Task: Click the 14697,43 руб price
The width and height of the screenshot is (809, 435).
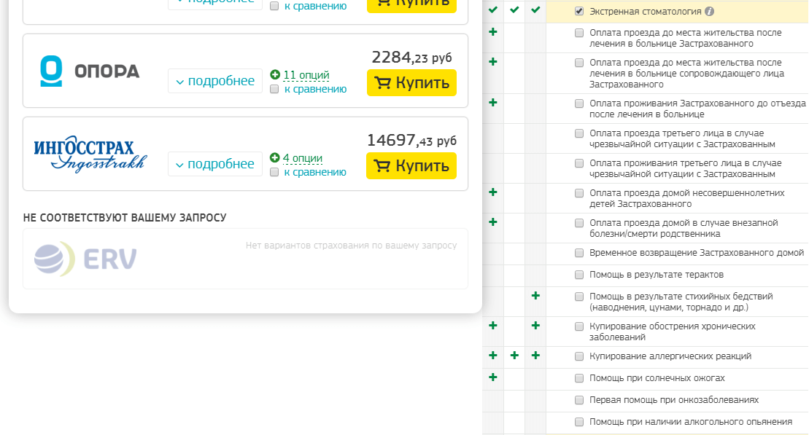Action: pos(411,140)
